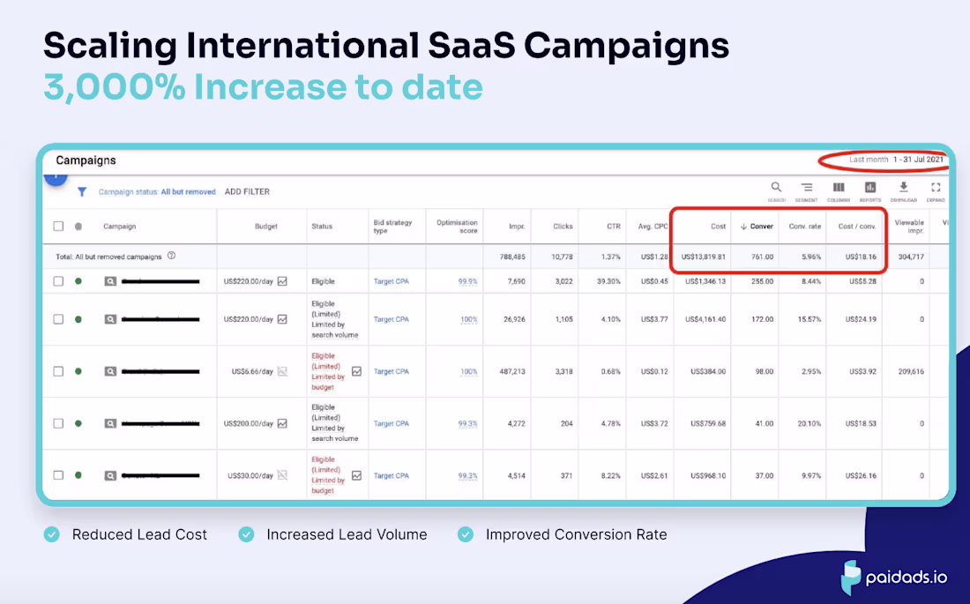
Task: Click the Reports icon
Action: (869, 187)
